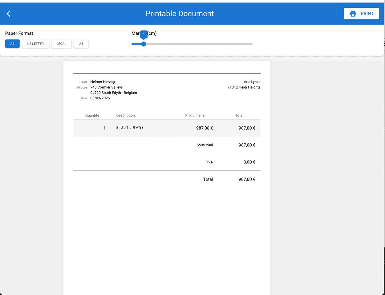Click the Printable Document title
This screenshot has width=385, height=295.
180,14
